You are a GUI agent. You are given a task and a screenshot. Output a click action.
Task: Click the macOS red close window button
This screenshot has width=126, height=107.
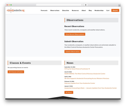pos(7,5)
